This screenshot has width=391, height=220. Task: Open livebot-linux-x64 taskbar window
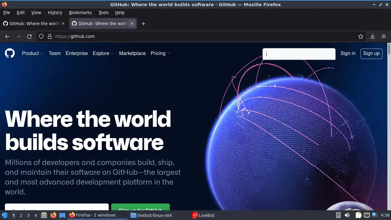159,215
